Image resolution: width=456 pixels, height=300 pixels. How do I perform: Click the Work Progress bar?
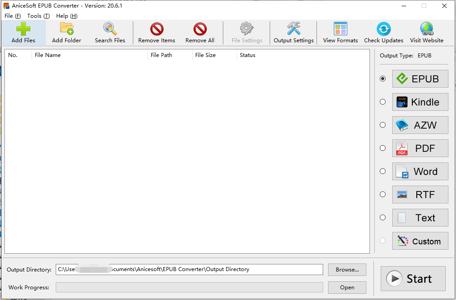[x=189, y=288]
